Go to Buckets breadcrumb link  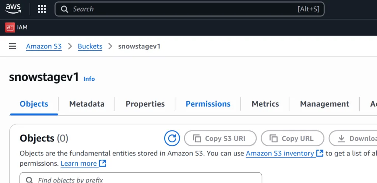pos(90,46)
